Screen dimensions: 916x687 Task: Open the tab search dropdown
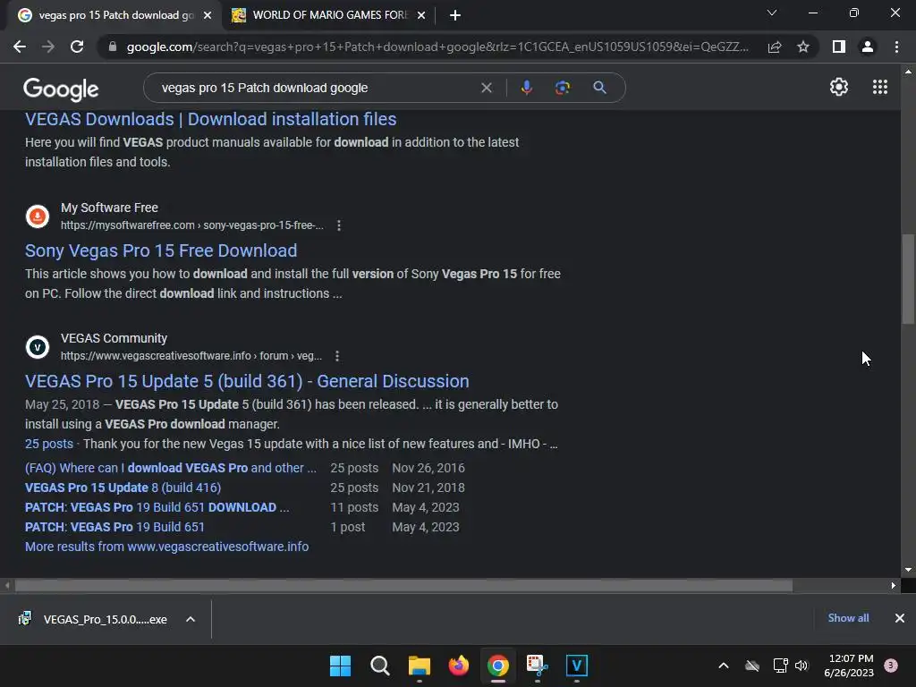tap(772, 13)
